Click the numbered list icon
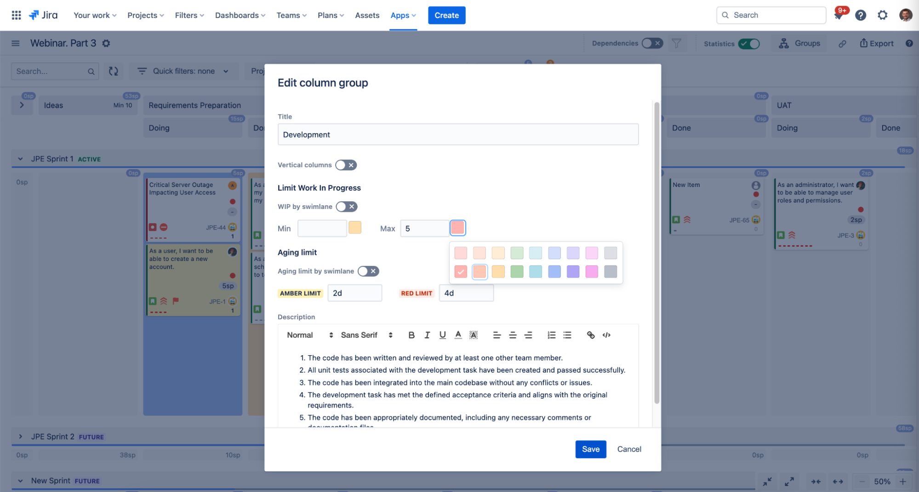This screenshot has height=492, width=919. click(551, 335)
